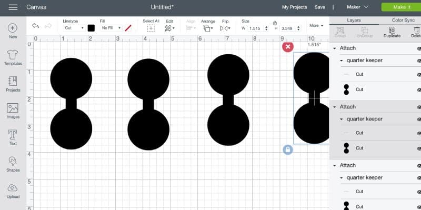
Task: Open the Templates panel
Action: (x=13, y=58)
